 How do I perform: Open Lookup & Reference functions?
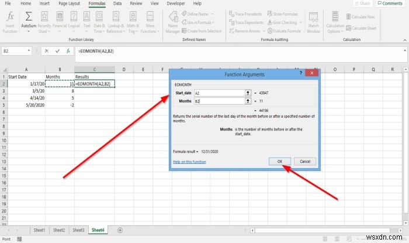[x=116, y=22]
